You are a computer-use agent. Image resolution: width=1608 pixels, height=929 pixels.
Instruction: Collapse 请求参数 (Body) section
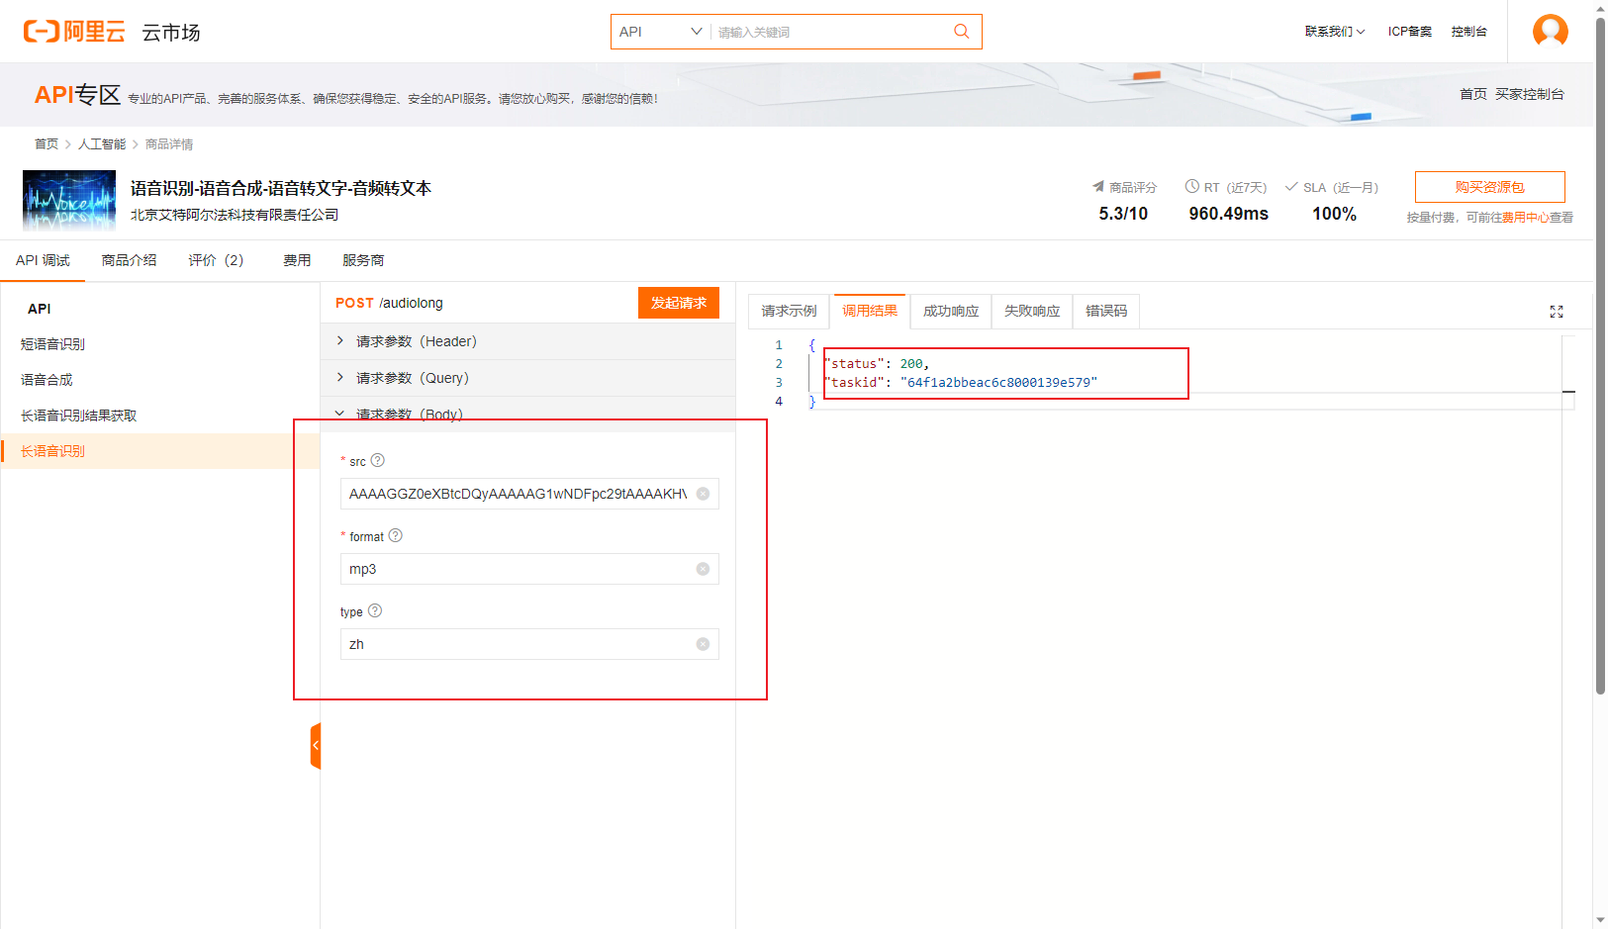527,414
